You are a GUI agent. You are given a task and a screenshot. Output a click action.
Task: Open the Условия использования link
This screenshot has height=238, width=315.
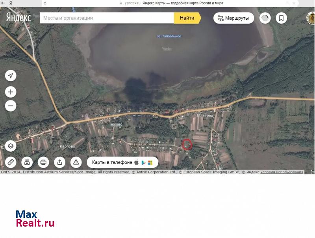pos(282,172)
